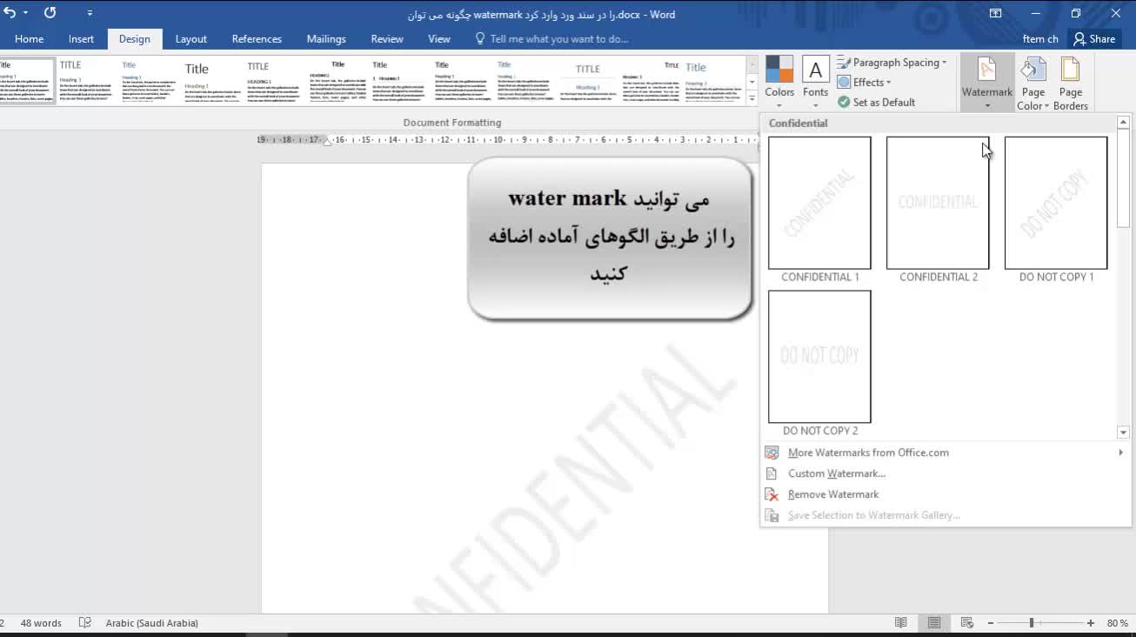Apply the DO NOT COPY 1 watermark
1136x637 pixels.
tap(1056, 204)
